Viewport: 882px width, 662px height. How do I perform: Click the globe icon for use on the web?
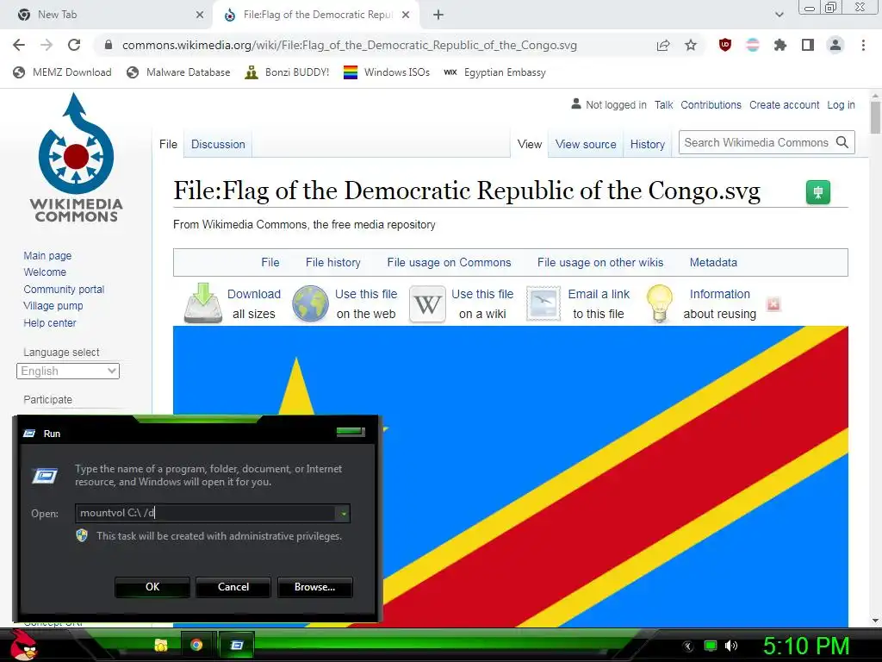310,303
